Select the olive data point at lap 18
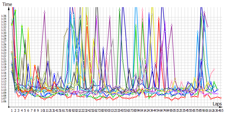The width and height of the screenshot is (229, 114). point(67,29)
